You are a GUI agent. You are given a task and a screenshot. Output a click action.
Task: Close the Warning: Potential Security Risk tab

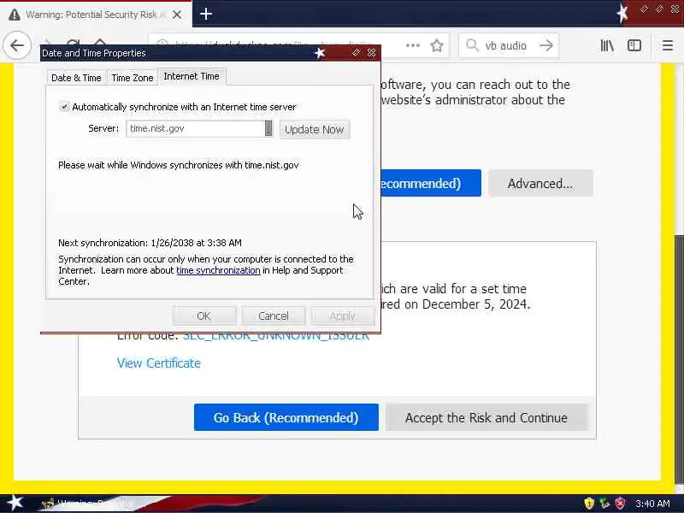[177, 15]
